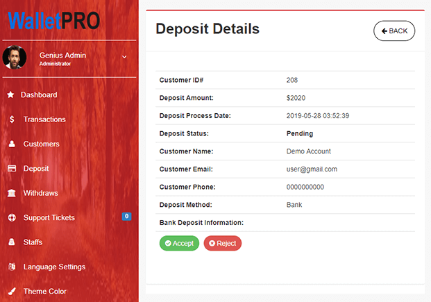Click the customer name Demo Account
Viewport: 431px width, 302px height.
309,151
